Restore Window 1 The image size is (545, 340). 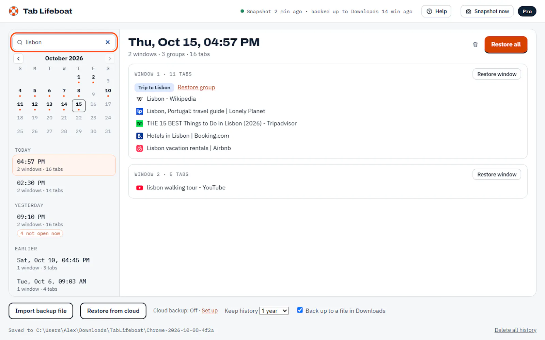[x=497, y=74]
